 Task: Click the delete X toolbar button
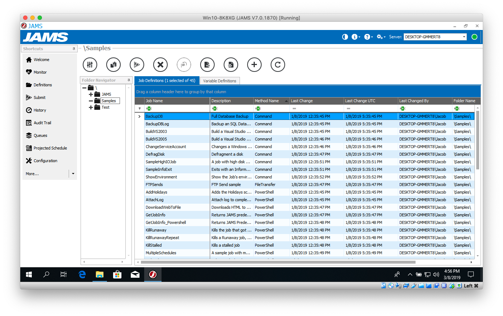click(160, 65)
